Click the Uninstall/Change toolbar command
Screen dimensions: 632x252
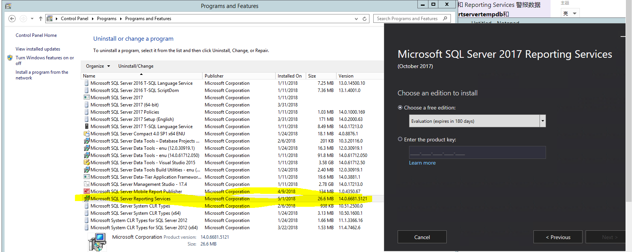136,66
